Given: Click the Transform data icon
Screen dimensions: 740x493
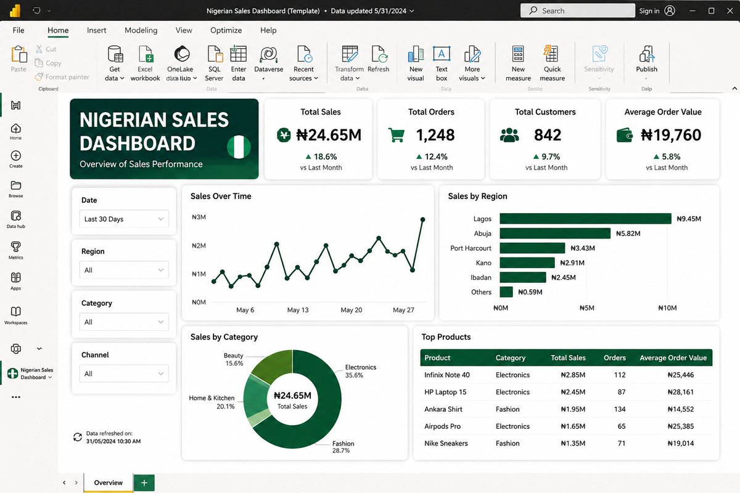Looking at the screenshot, I should point(350,54).
